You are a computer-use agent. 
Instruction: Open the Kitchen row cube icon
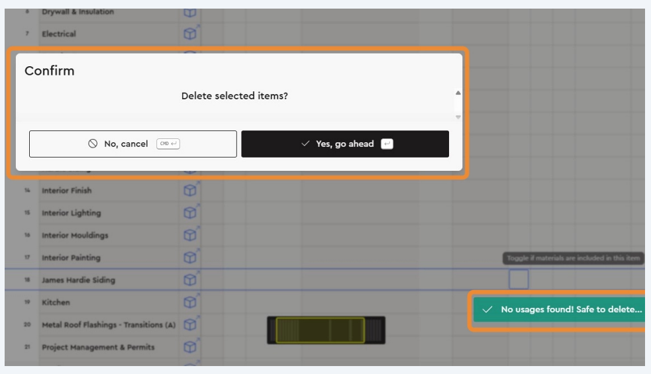coord(190,303)
